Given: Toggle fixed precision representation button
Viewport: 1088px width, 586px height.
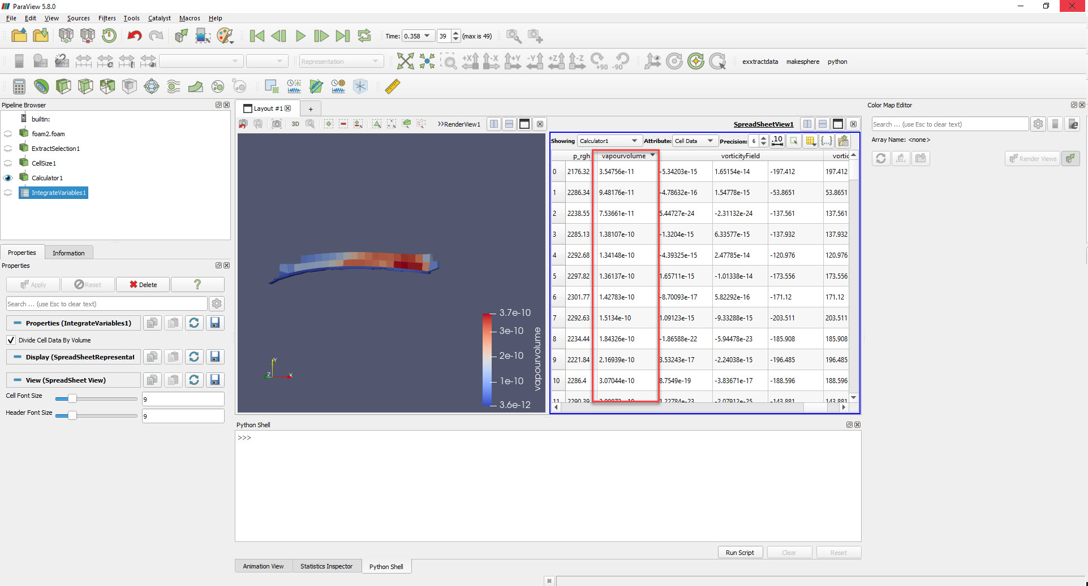Looking at the screenshot, I should [x=777, y=141].
